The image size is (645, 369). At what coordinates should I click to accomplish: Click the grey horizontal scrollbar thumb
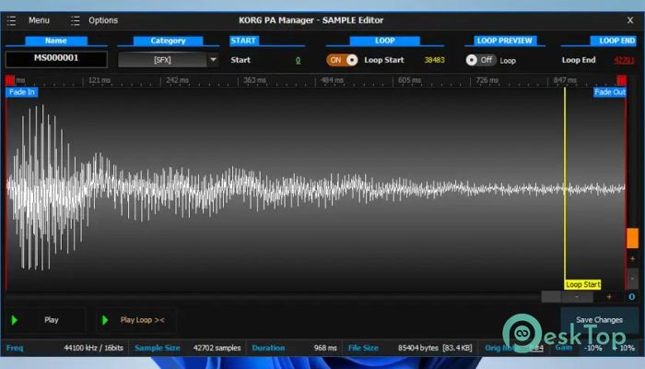551,296
